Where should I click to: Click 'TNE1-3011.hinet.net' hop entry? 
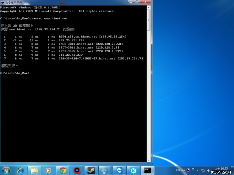[91, 44]
